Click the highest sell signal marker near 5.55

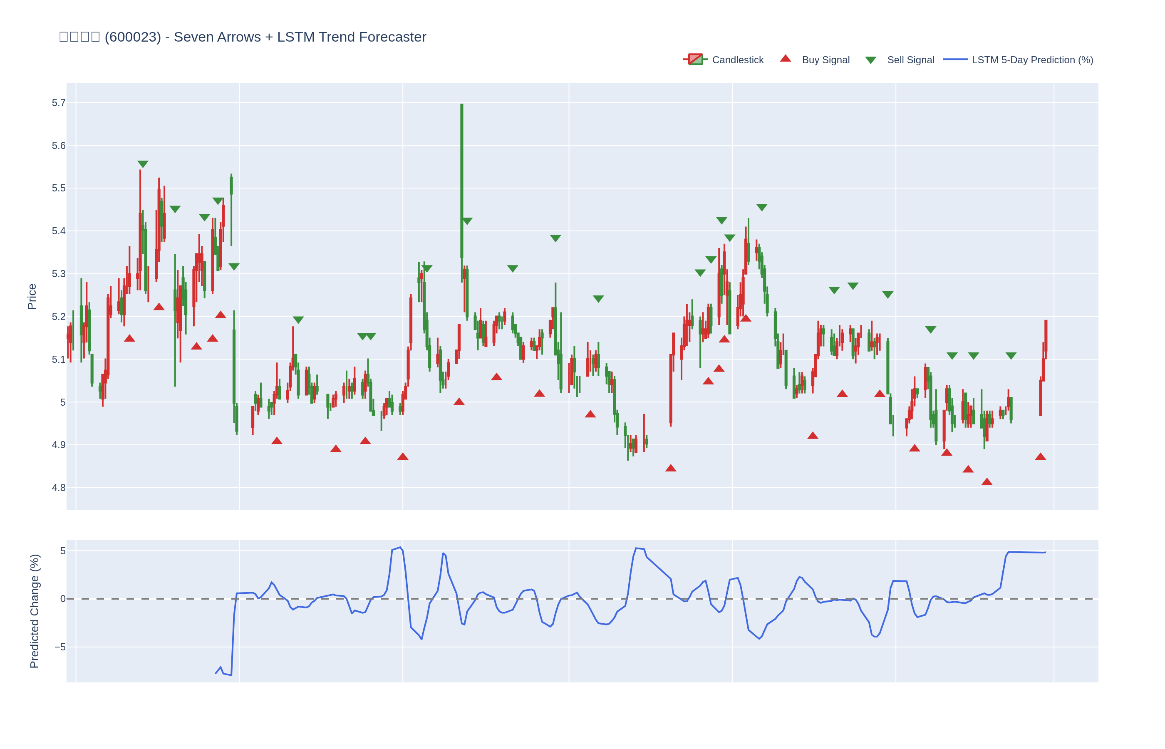(x=143, y=164)
